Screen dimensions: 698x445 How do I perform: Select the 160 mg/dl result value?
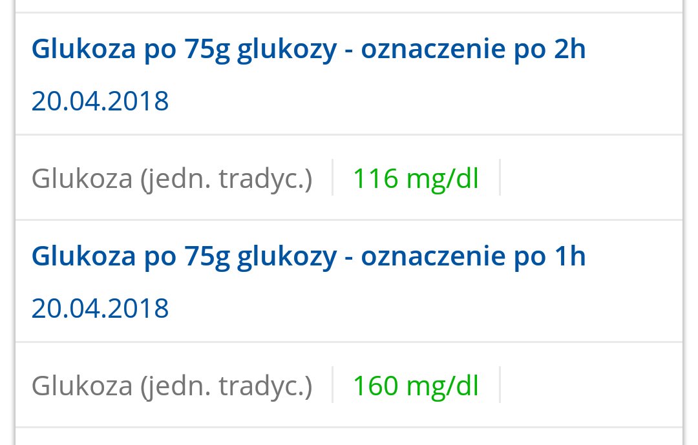[x=416, y=386]
